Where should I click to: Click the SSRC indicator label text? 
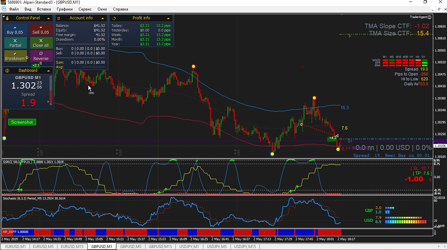point(33,162)
